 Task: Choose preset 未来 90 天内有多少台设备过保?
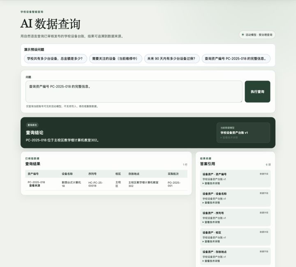(x=172, y=59)
